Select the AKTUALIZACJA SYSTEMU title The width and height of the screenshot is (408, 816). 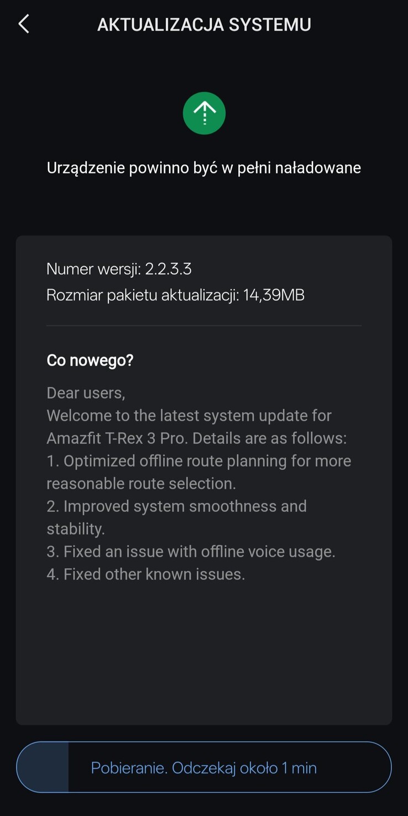[x=204, y=24]
